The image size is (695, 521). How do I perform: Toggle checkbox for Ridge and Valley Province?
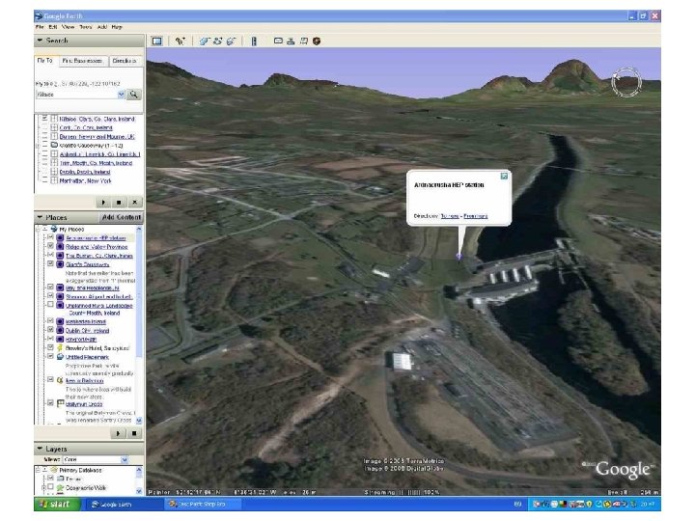pyautogui.click(x=50, y=246)
